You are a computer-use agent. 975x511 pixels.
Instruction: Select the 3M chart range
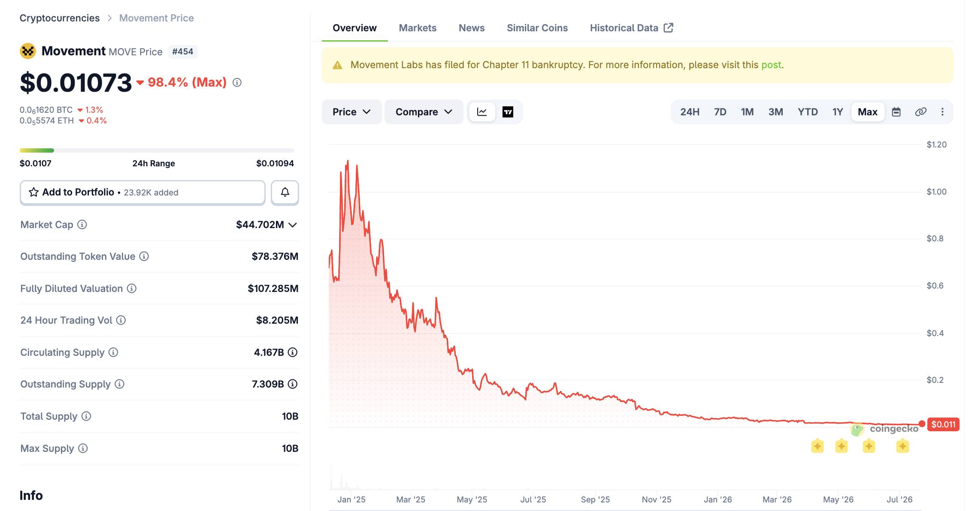pyautogui.click(x=775, y=112)
